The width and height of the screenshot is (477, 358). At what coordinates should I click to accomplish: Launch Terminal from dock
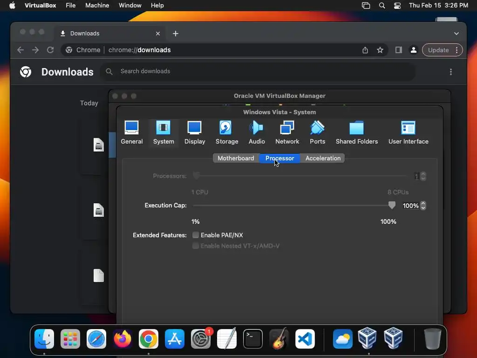coord(253,339)
